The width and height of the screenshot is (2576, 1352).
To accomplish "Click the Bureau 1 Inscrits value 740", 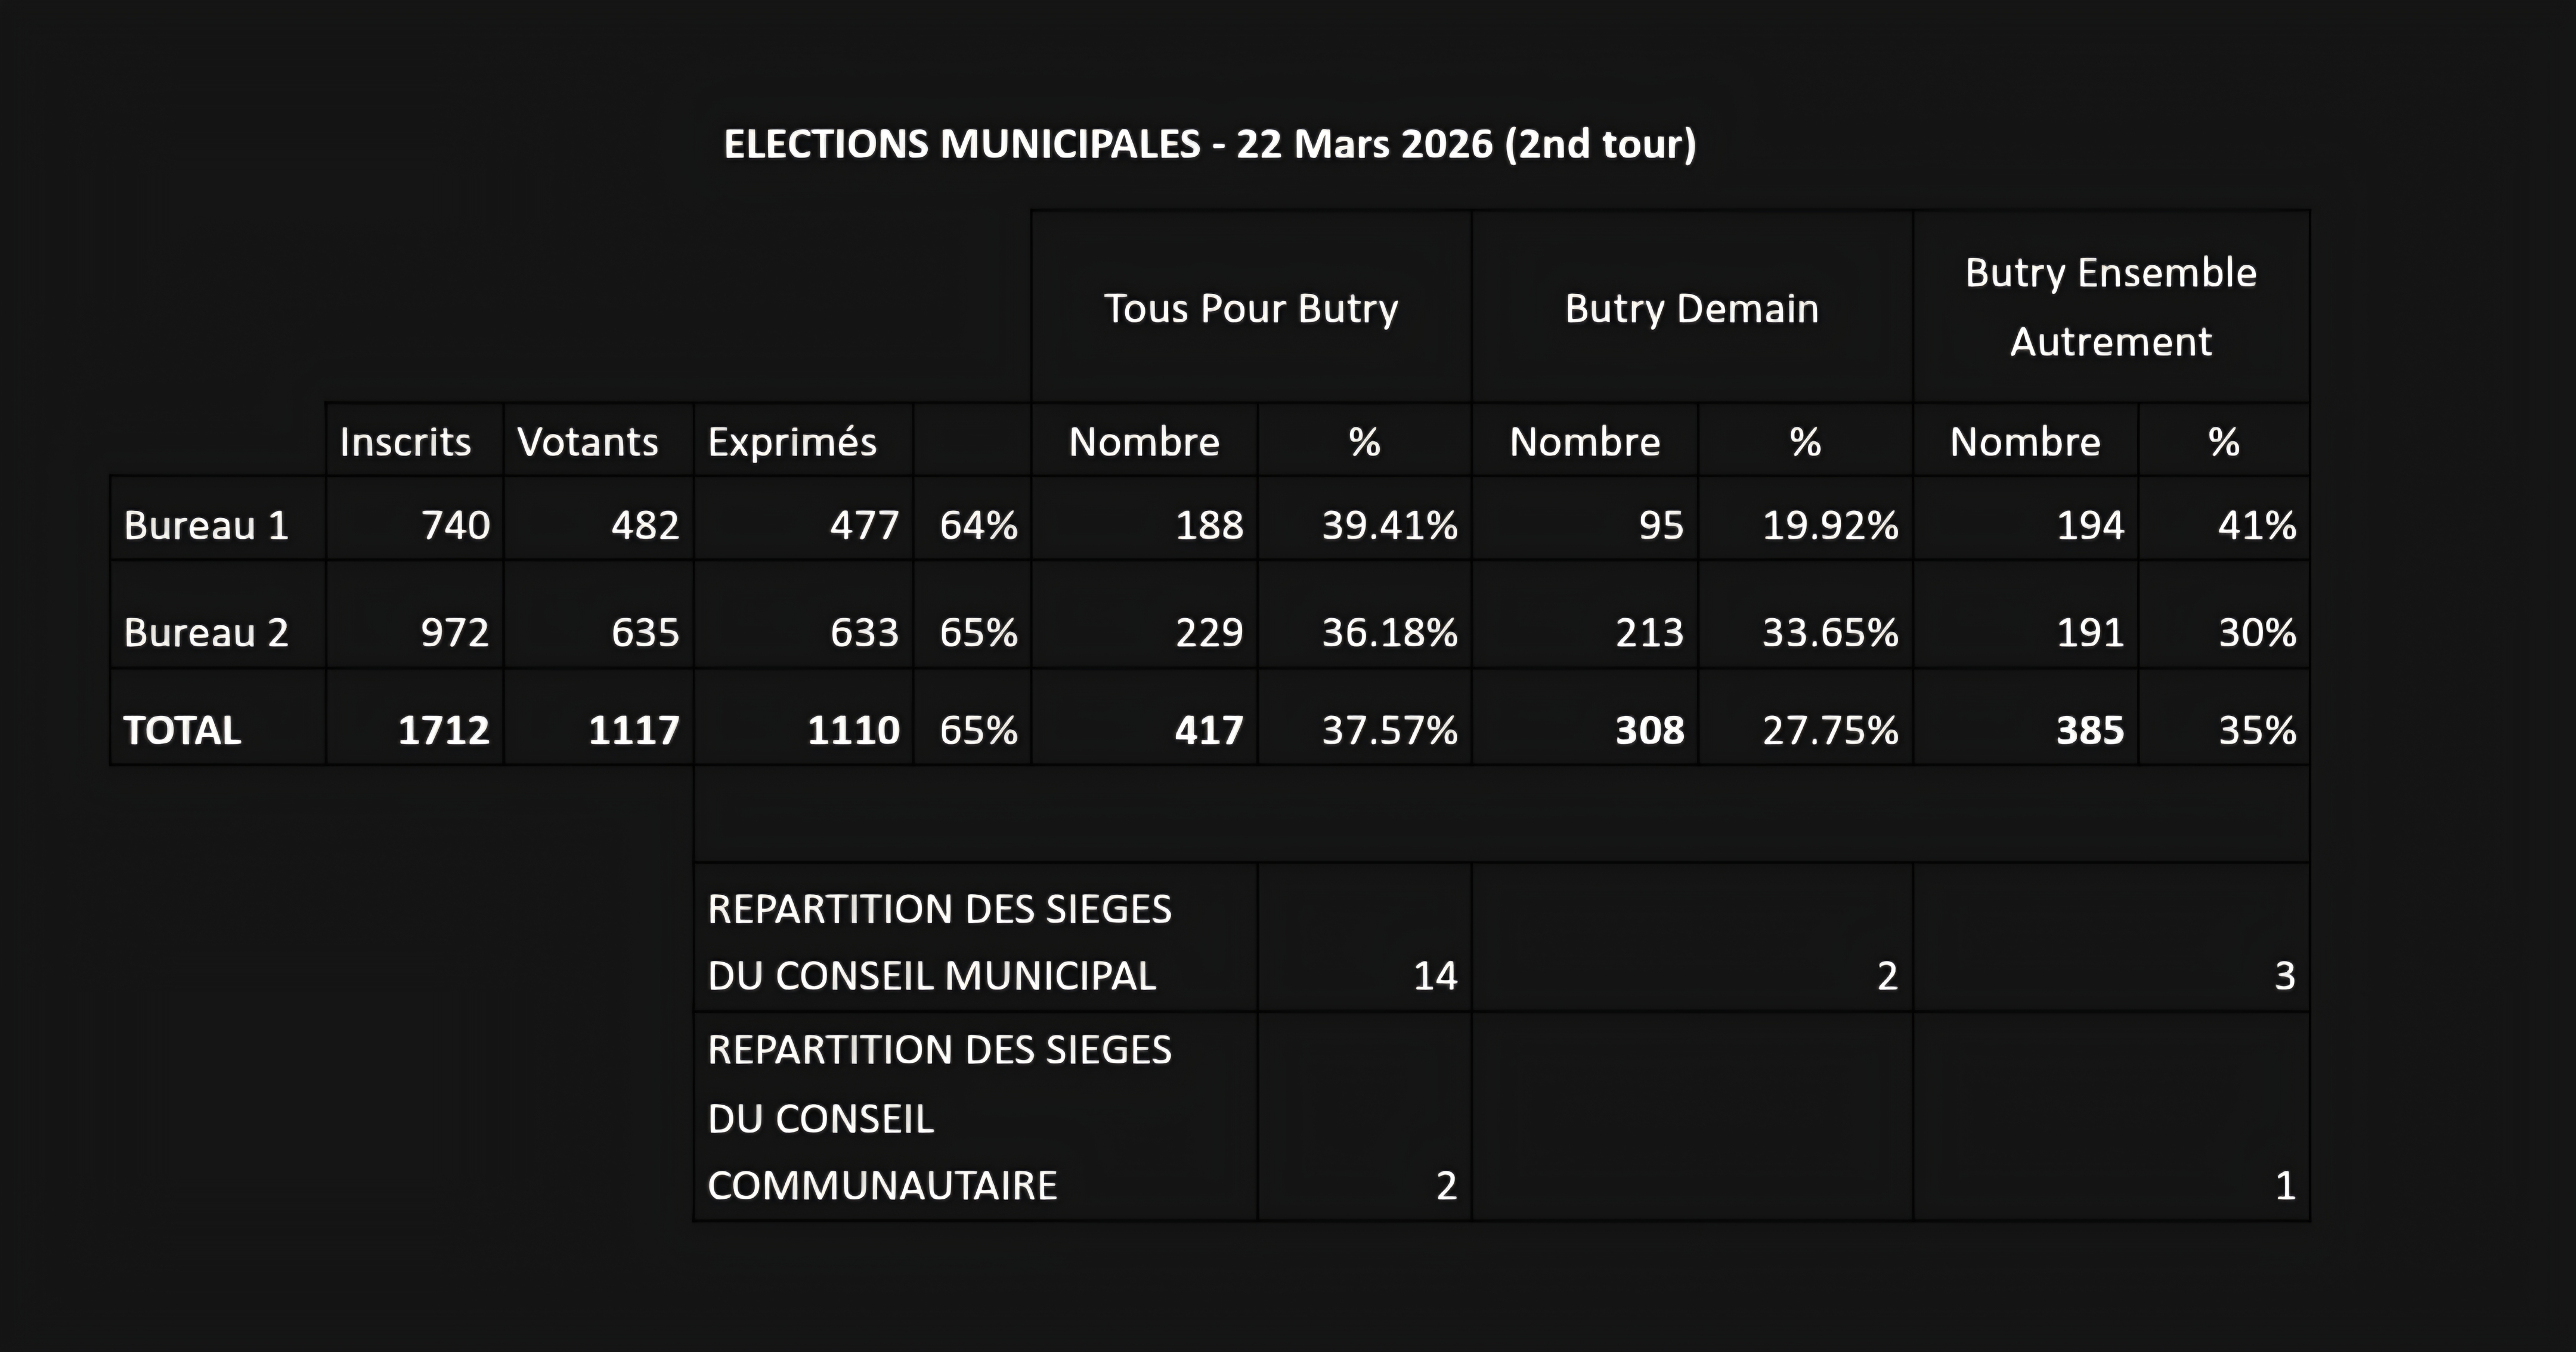I will pyautogui.click(x=455, y=525).
